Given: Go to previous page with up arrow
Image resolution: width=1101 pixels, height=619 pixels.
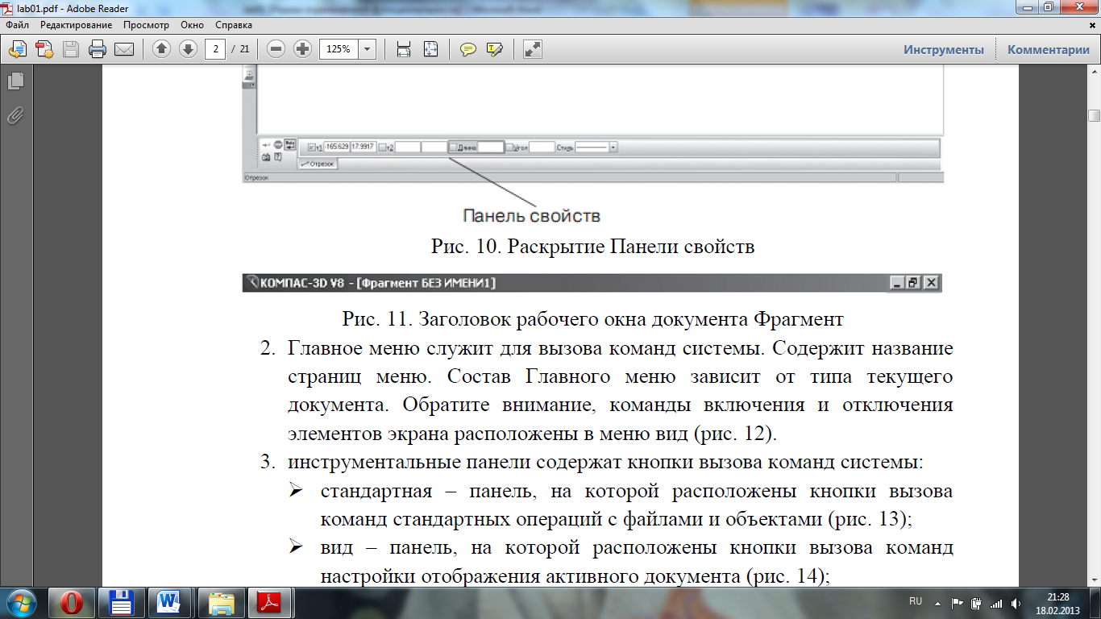Looking at the screenshot, I should point(162,49).
